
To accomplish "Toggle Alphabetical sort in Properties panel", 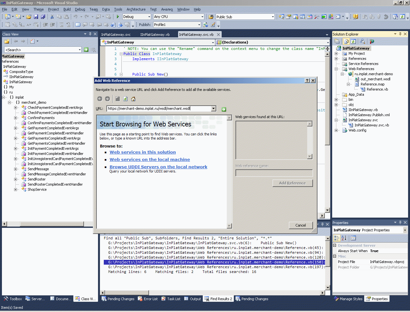I will click(344, 238).
